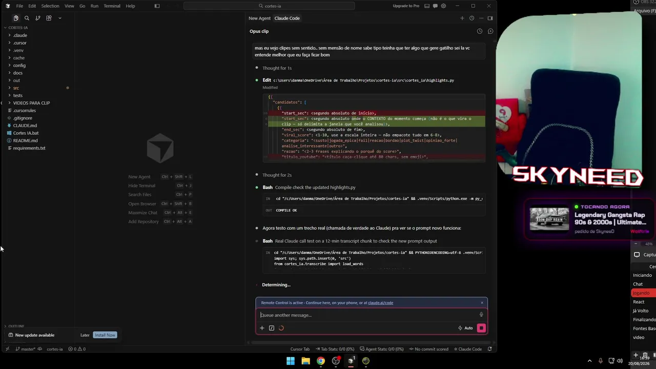Image resolution: width=656 pixels, height=369 pixels.
Task: Open past conversations clock next to Opus clip
Action: click(480, 31)
